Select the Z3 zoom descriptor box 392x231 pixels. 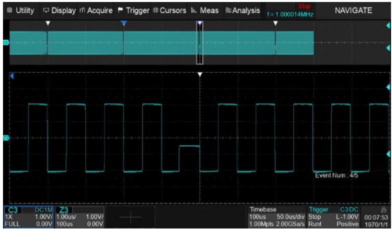coord(81,217)
